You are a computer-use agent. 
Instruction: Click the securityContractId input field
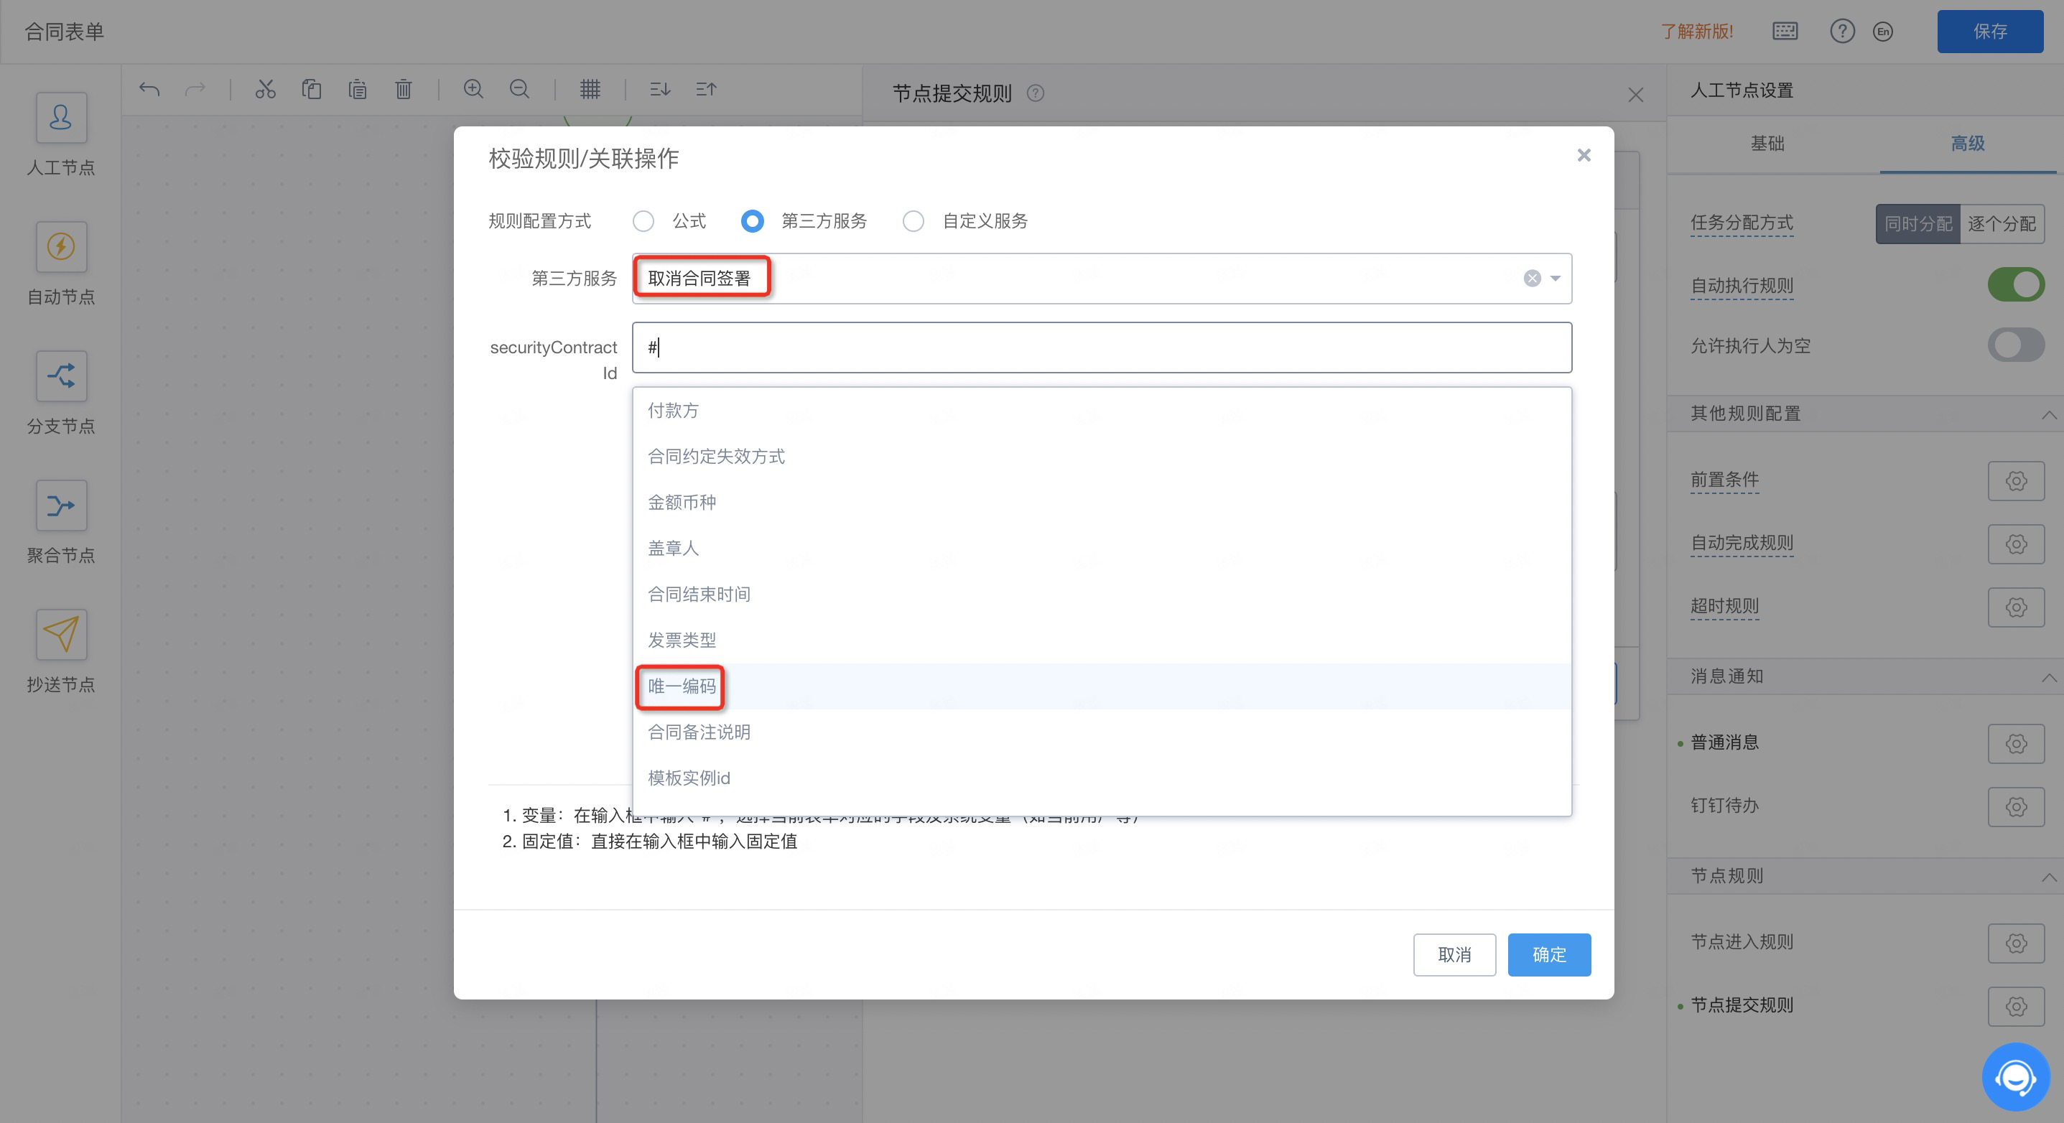(x=1101, y=348)
